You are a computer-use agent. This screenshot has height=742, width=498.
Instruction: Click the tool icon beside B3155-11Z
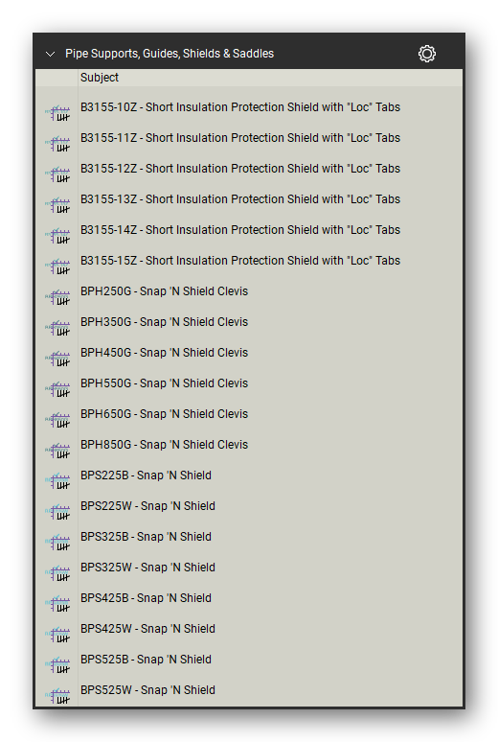(57, 144)
